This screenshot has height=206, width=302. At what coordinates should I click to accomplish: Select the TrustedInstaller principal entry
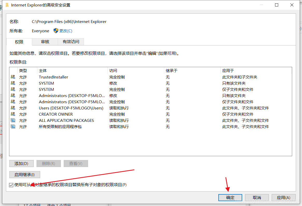click(54, 77)
